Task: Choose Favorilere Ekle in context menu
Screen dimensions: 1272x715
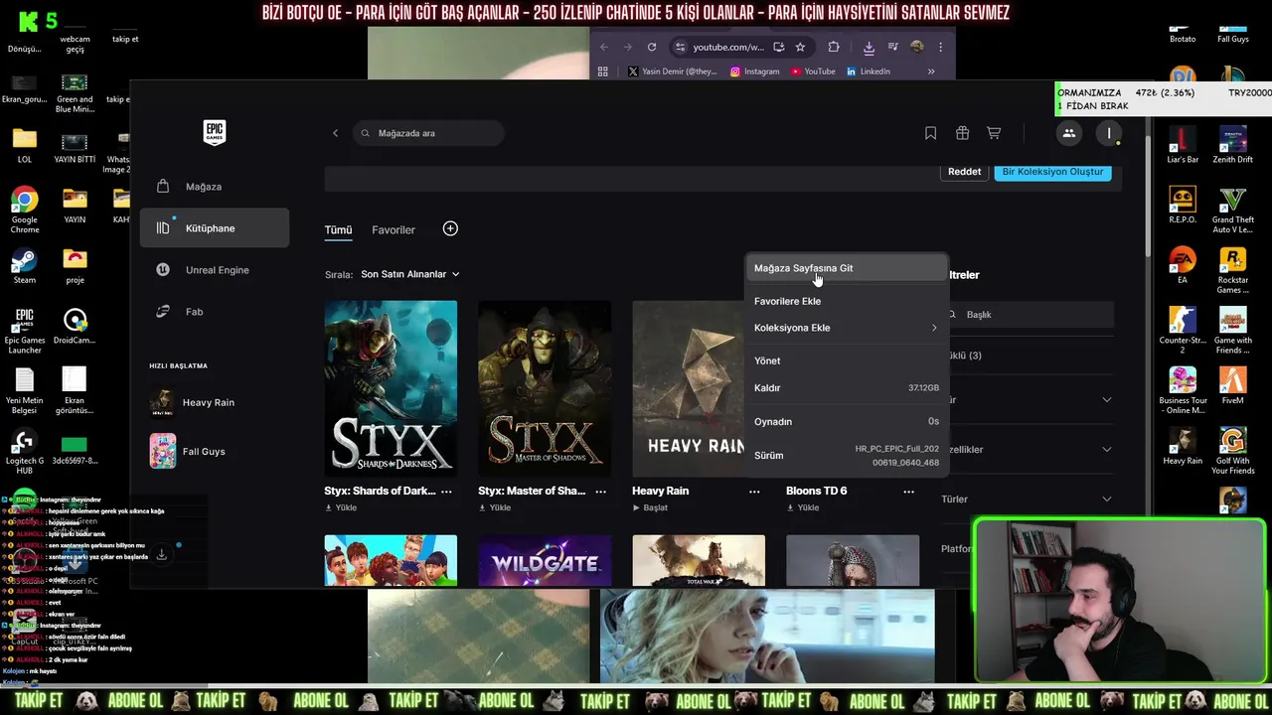Action: click(x=847, y=301)
